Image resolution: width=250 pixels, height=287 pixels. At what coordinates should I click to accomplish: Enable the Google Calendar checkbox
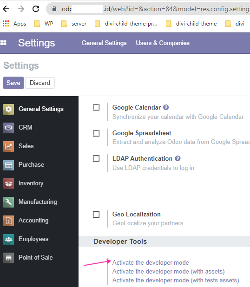(x=96, y=107)
